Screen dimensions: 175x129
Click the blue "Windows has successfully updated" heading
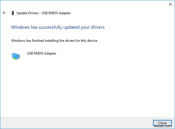(x=58, y=27)
